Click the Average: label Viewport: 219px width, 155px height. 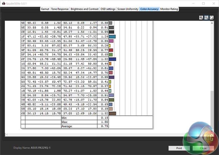click(x=67, y=126)
